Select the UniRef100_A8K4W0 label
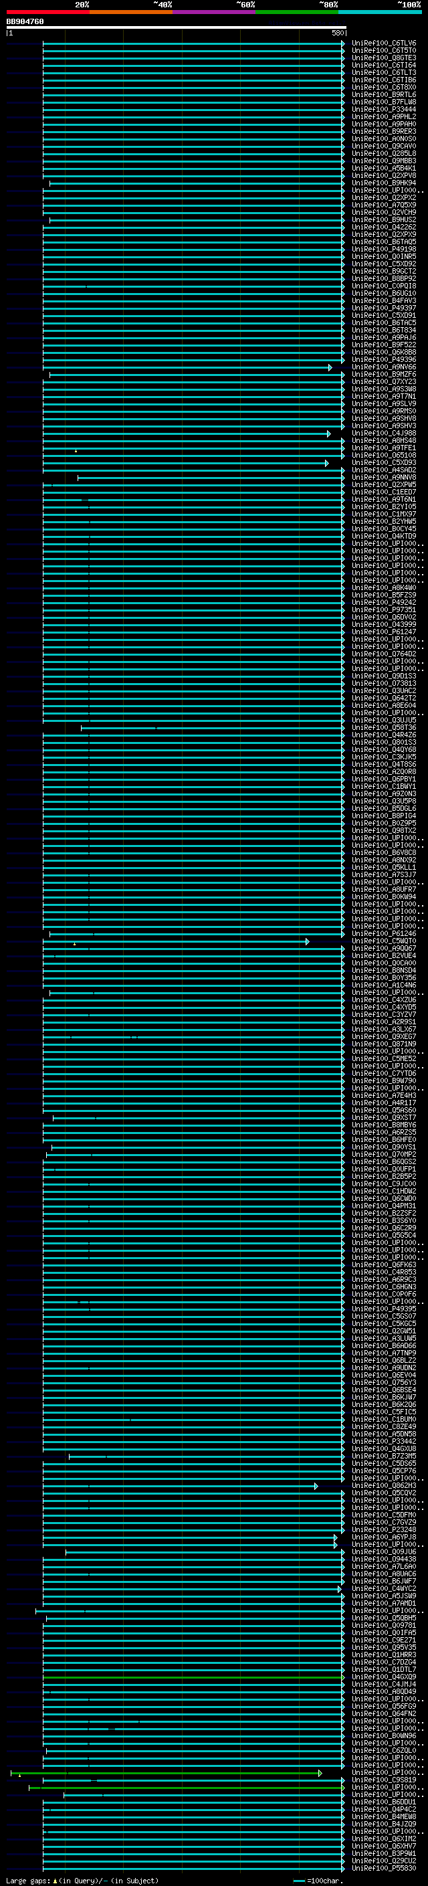428x1886 pixels. pyautogui.click(x=383, y=588)
